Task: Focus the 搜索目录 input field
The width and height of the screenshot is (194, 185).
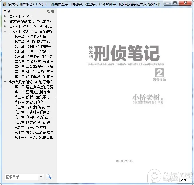Action: (x=22, y=177)
